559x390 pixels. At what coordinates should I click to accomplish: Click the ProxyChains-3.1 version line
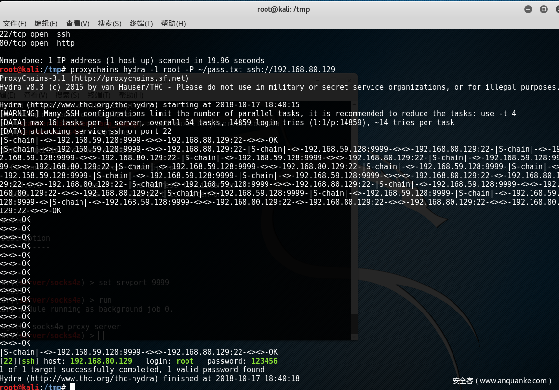click(94, 78)
